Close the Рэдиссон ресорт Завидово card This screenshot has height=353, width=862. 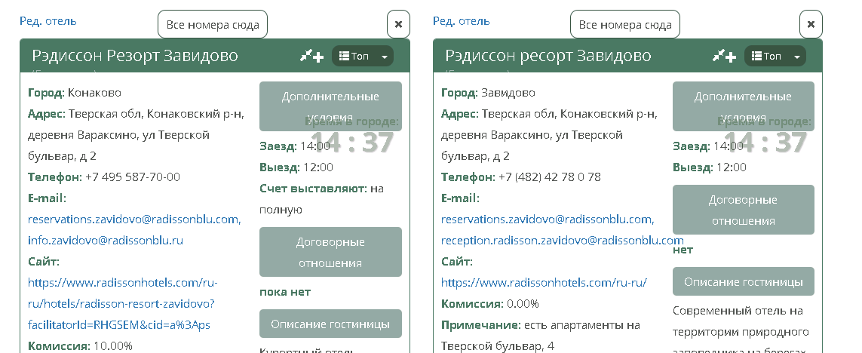811,24
